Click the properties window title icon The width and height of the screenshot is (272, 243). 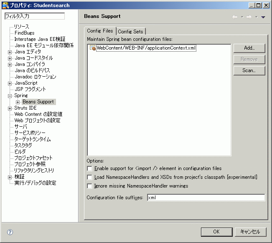click(x=5, y=5)
